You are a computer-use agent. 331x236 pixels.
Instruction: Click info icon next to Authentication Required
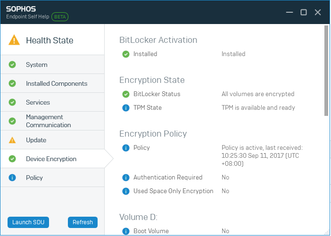pos(126,178)
